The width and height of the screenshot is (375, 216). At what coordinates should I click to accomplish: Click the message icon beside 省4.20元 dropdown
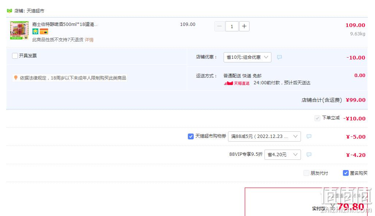point(309,155)
